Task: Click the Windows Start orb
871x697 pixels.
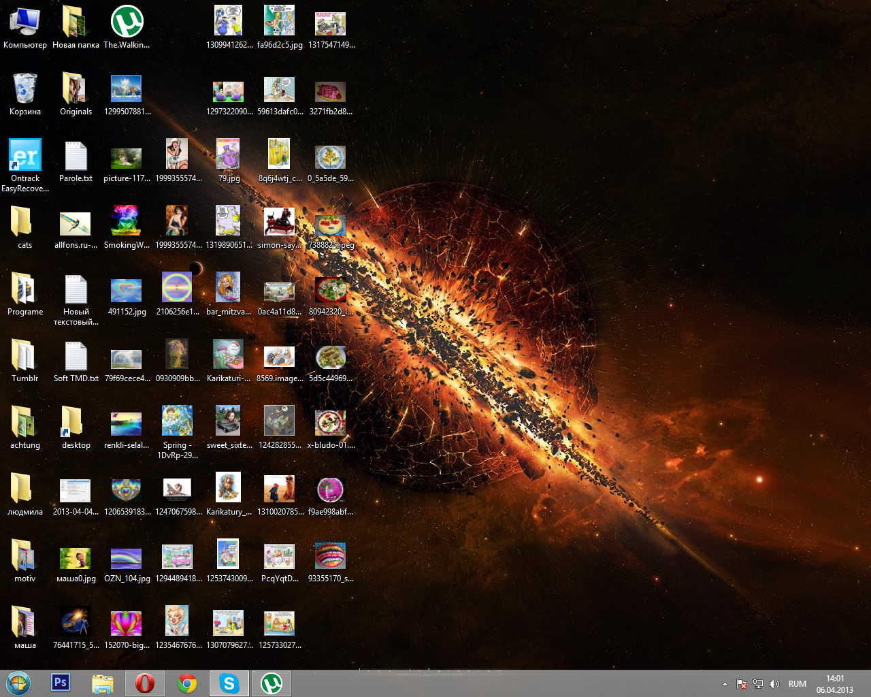Action: click(18, 683)
